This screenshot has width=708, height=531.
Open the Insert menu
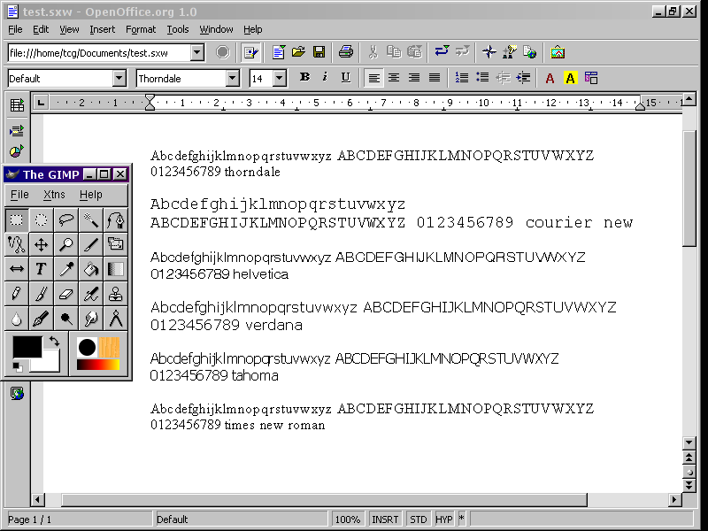(102, 29)
